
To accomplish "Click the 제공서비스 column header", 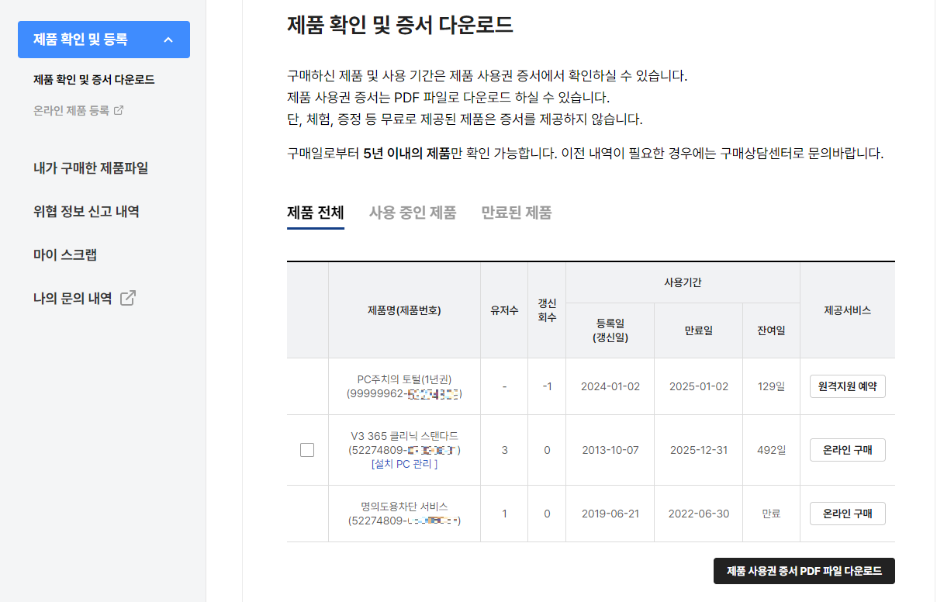I will [x=848, y=310].
